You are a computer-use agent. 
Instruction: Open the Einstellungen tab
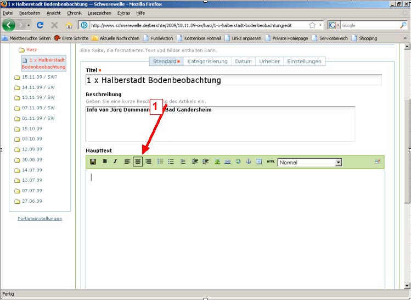point(304,62)
